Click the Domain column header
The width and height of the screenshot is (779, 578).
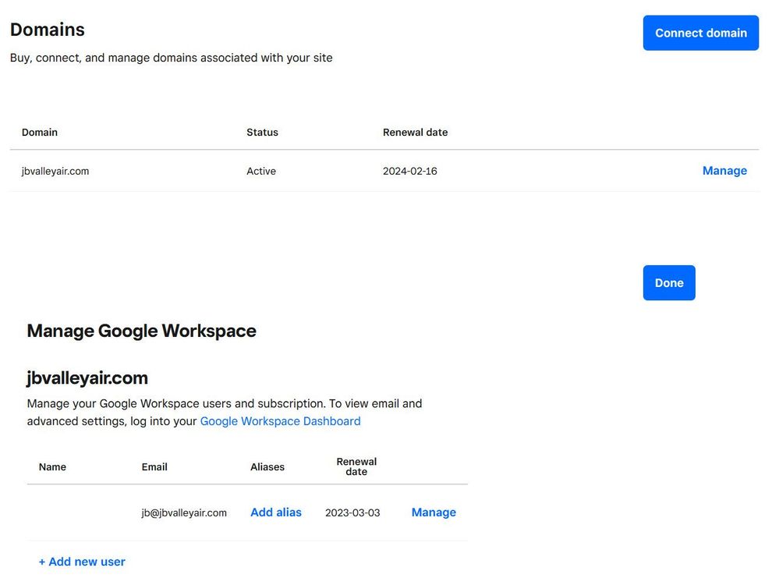tap(40, 133)
